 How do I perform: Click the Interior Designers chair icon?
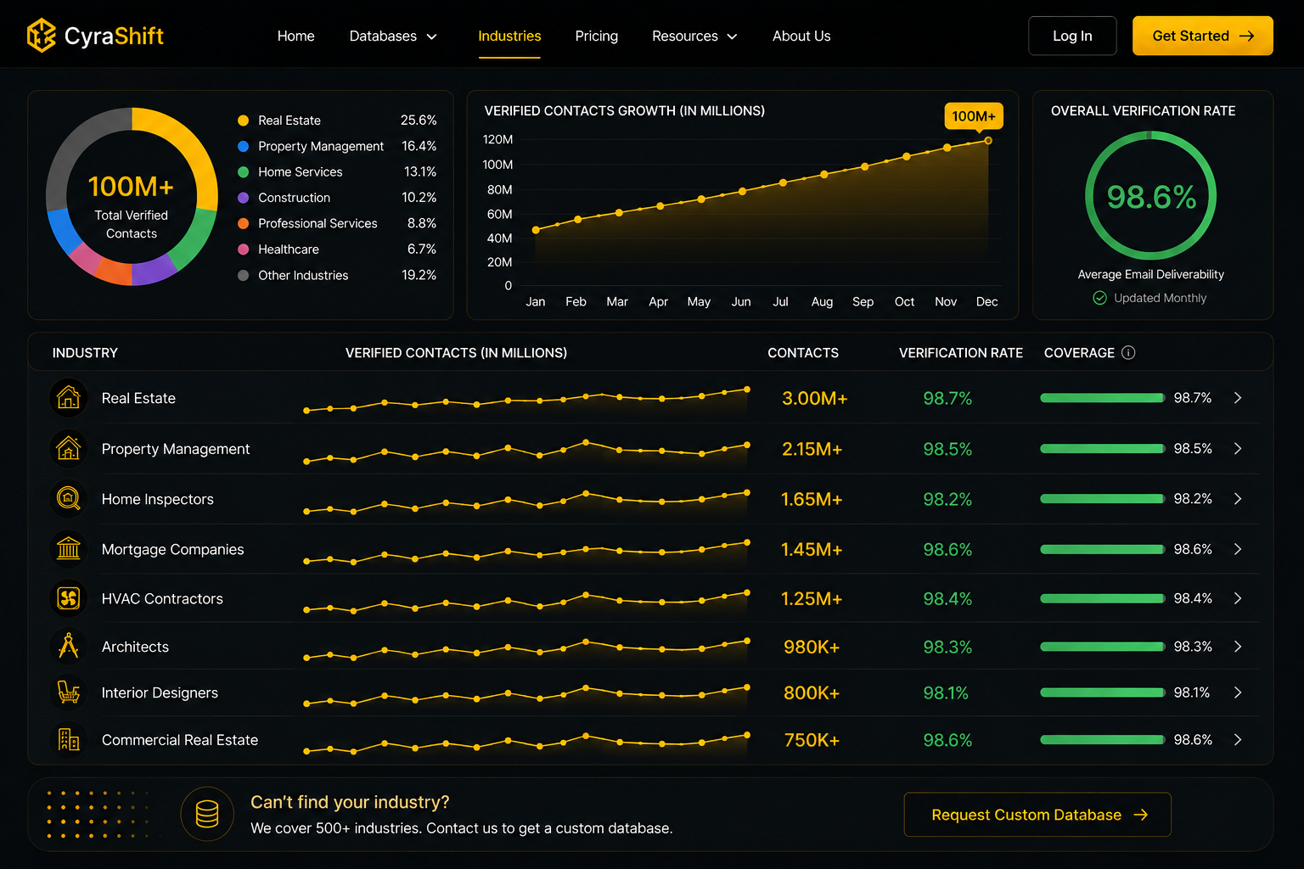click(69, 692)
